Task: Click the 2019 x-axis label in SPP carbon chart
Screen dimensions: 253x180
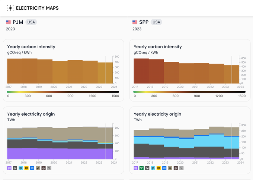Action: tap(165, 87)
